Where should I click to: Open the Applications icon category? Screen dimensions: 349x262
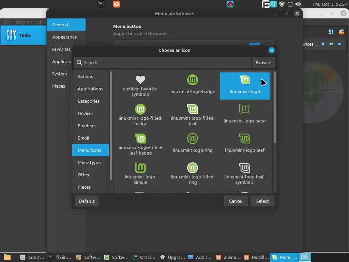pyautogui.click(x=90, y=89)
